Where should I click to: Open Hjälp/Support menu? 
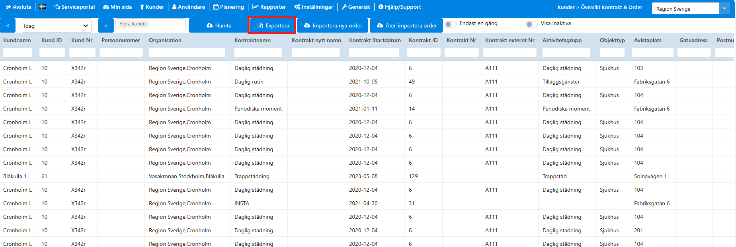(x=400, y=7)
